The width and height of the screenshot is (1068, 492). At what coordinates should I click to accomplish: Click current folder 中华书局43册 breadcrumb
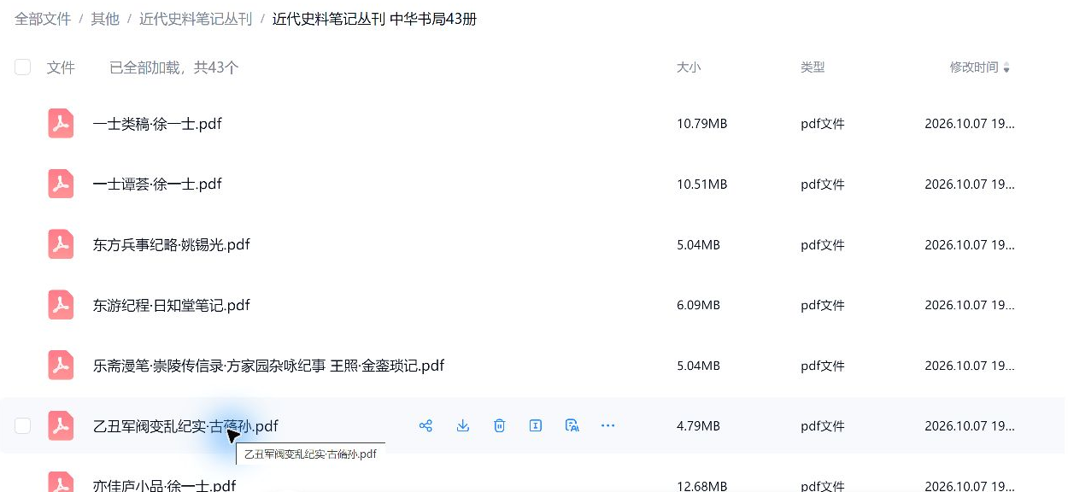(x=374, y=19)
